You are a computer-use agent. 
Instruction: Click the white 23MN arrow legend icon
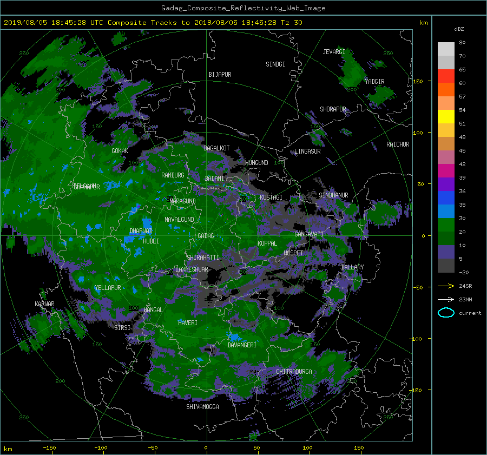(446, 299)
